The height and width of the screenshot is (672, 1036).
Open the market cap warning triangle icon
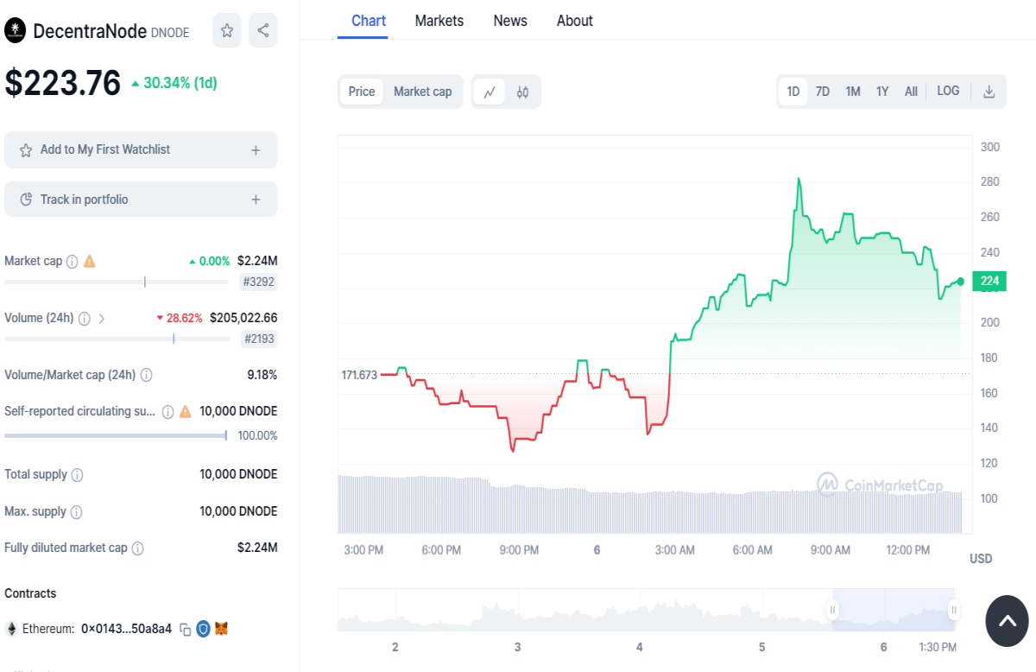pyautogui.click(x=90, y=261)
